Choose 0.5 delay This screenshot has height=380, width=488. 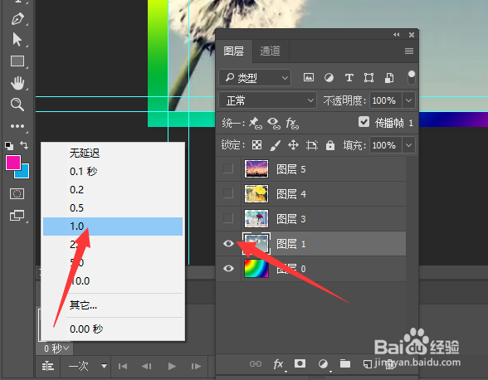(x=113, y=208)
